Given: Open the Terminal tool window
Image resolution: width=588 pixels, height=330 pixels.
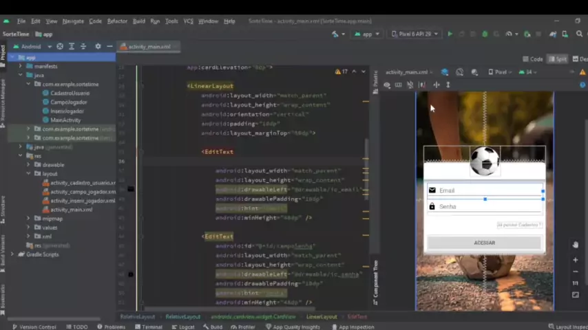Looking at the screenshot, I should click(x=148, y=327).
